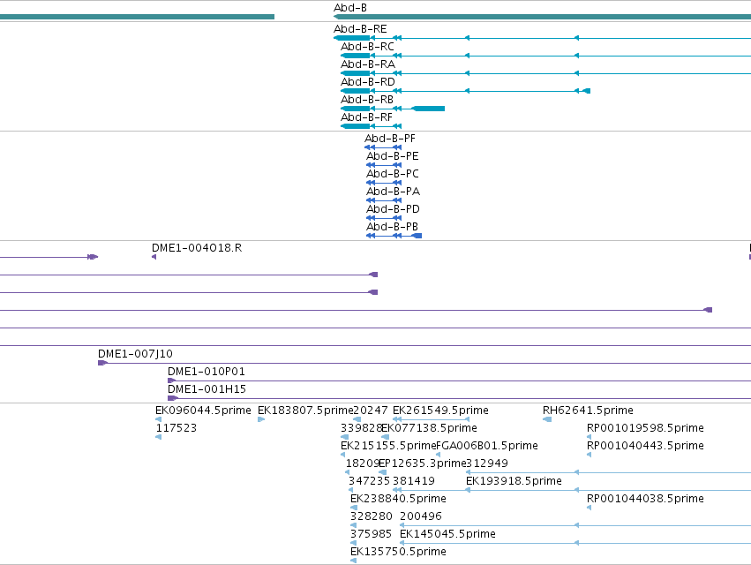The width and height of the screenshot is (751, 565).
Task: Click the 375985 feature label
Action: tap(371, 534)
